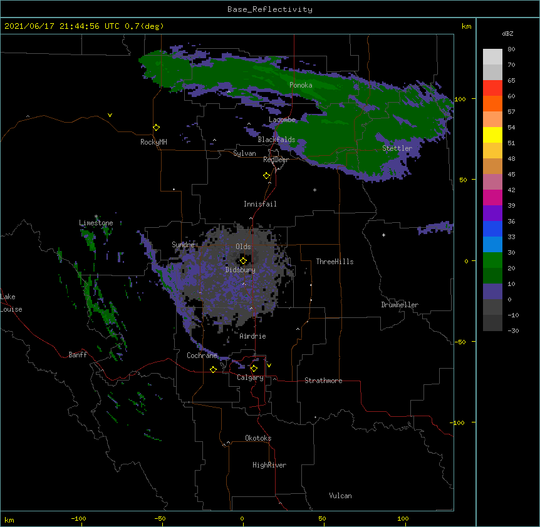The height and width of the screenshot is (527, 540).
Task: Click the 100 value on right axis
Action: (460, 99)
